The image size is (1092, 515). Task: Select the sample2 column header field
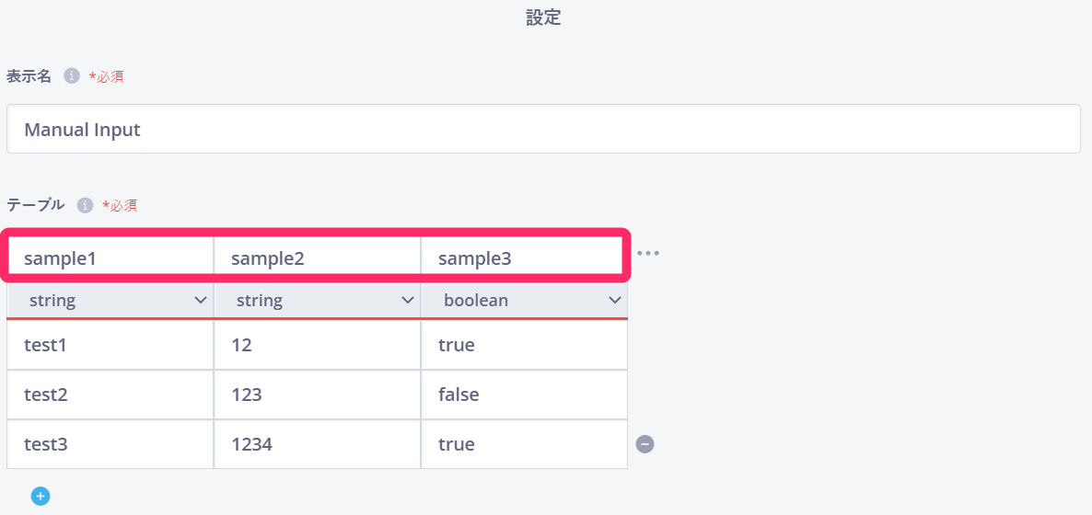pos(317,259)
